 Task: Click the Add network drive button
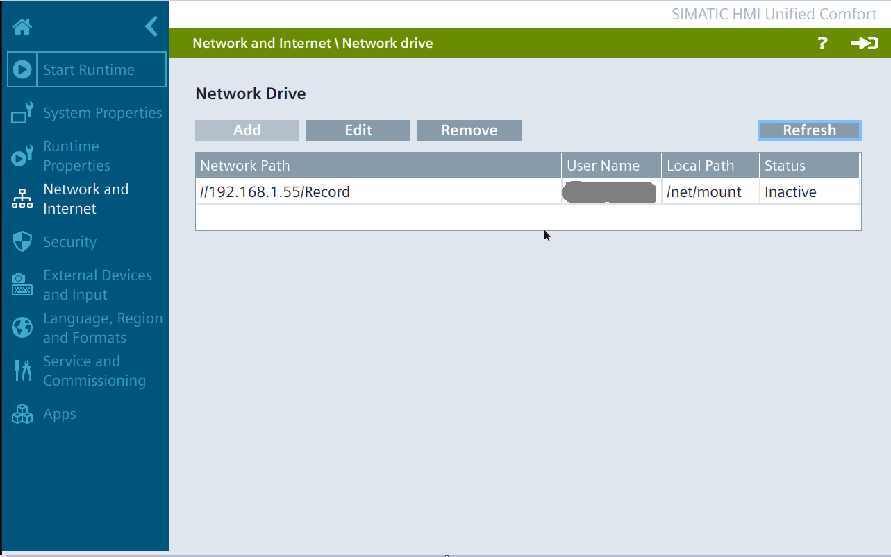click(x=247, y=130)
